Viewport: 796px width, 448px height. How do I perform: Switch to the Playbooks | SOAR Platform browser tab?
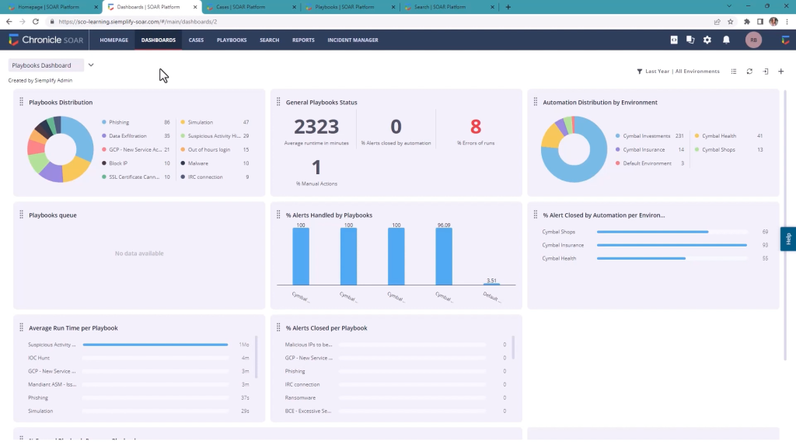[x=349, y=7]
